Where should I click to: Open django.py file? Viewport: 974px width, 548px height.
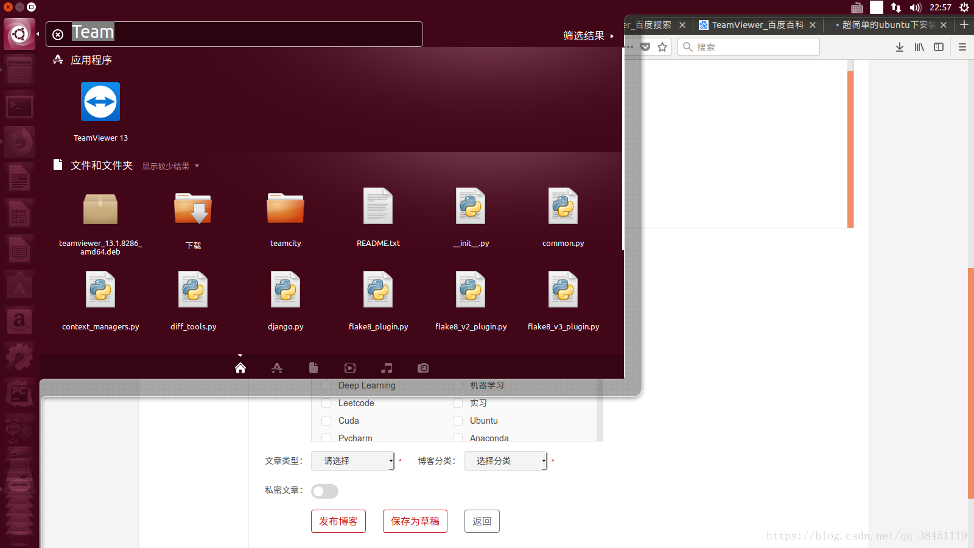[286, 289]
